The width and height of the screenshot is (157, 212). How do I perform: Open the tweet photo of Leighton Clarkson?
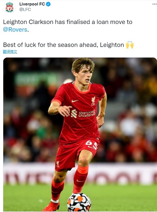pos(80,135)
